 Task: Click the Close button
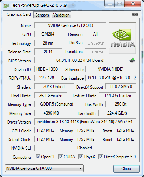(126, 169)
